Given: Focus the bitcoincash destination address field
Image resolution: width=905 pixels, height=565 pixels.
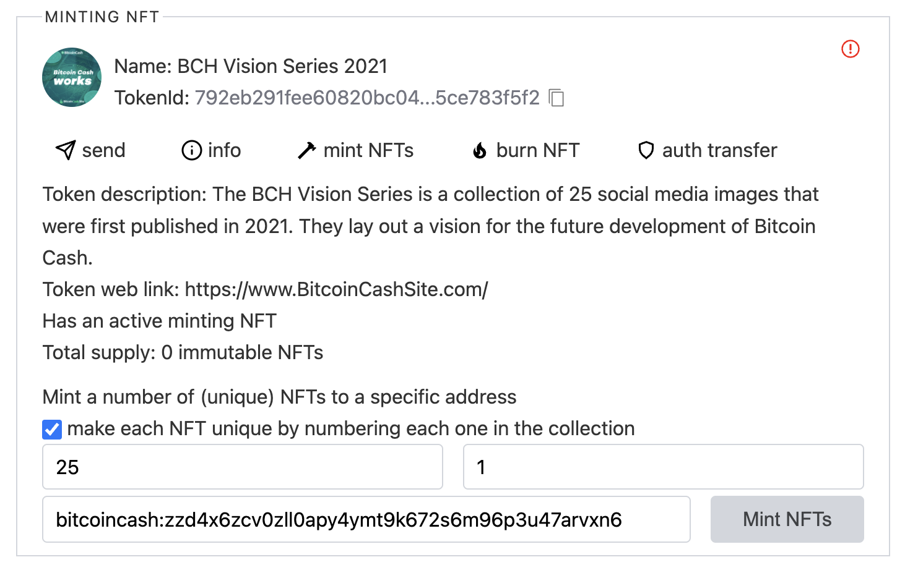Looking at the screenshot, I should (366, 519).
